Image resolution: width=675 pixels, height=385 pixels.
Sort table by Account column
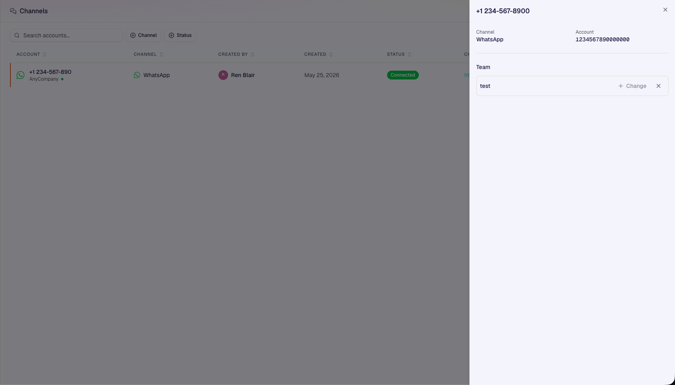click(31, 55)
